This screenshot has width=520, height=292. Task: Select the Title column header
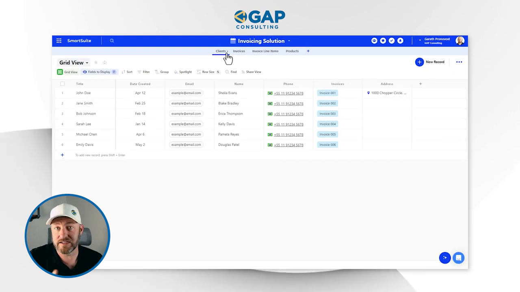click(80, 84)
